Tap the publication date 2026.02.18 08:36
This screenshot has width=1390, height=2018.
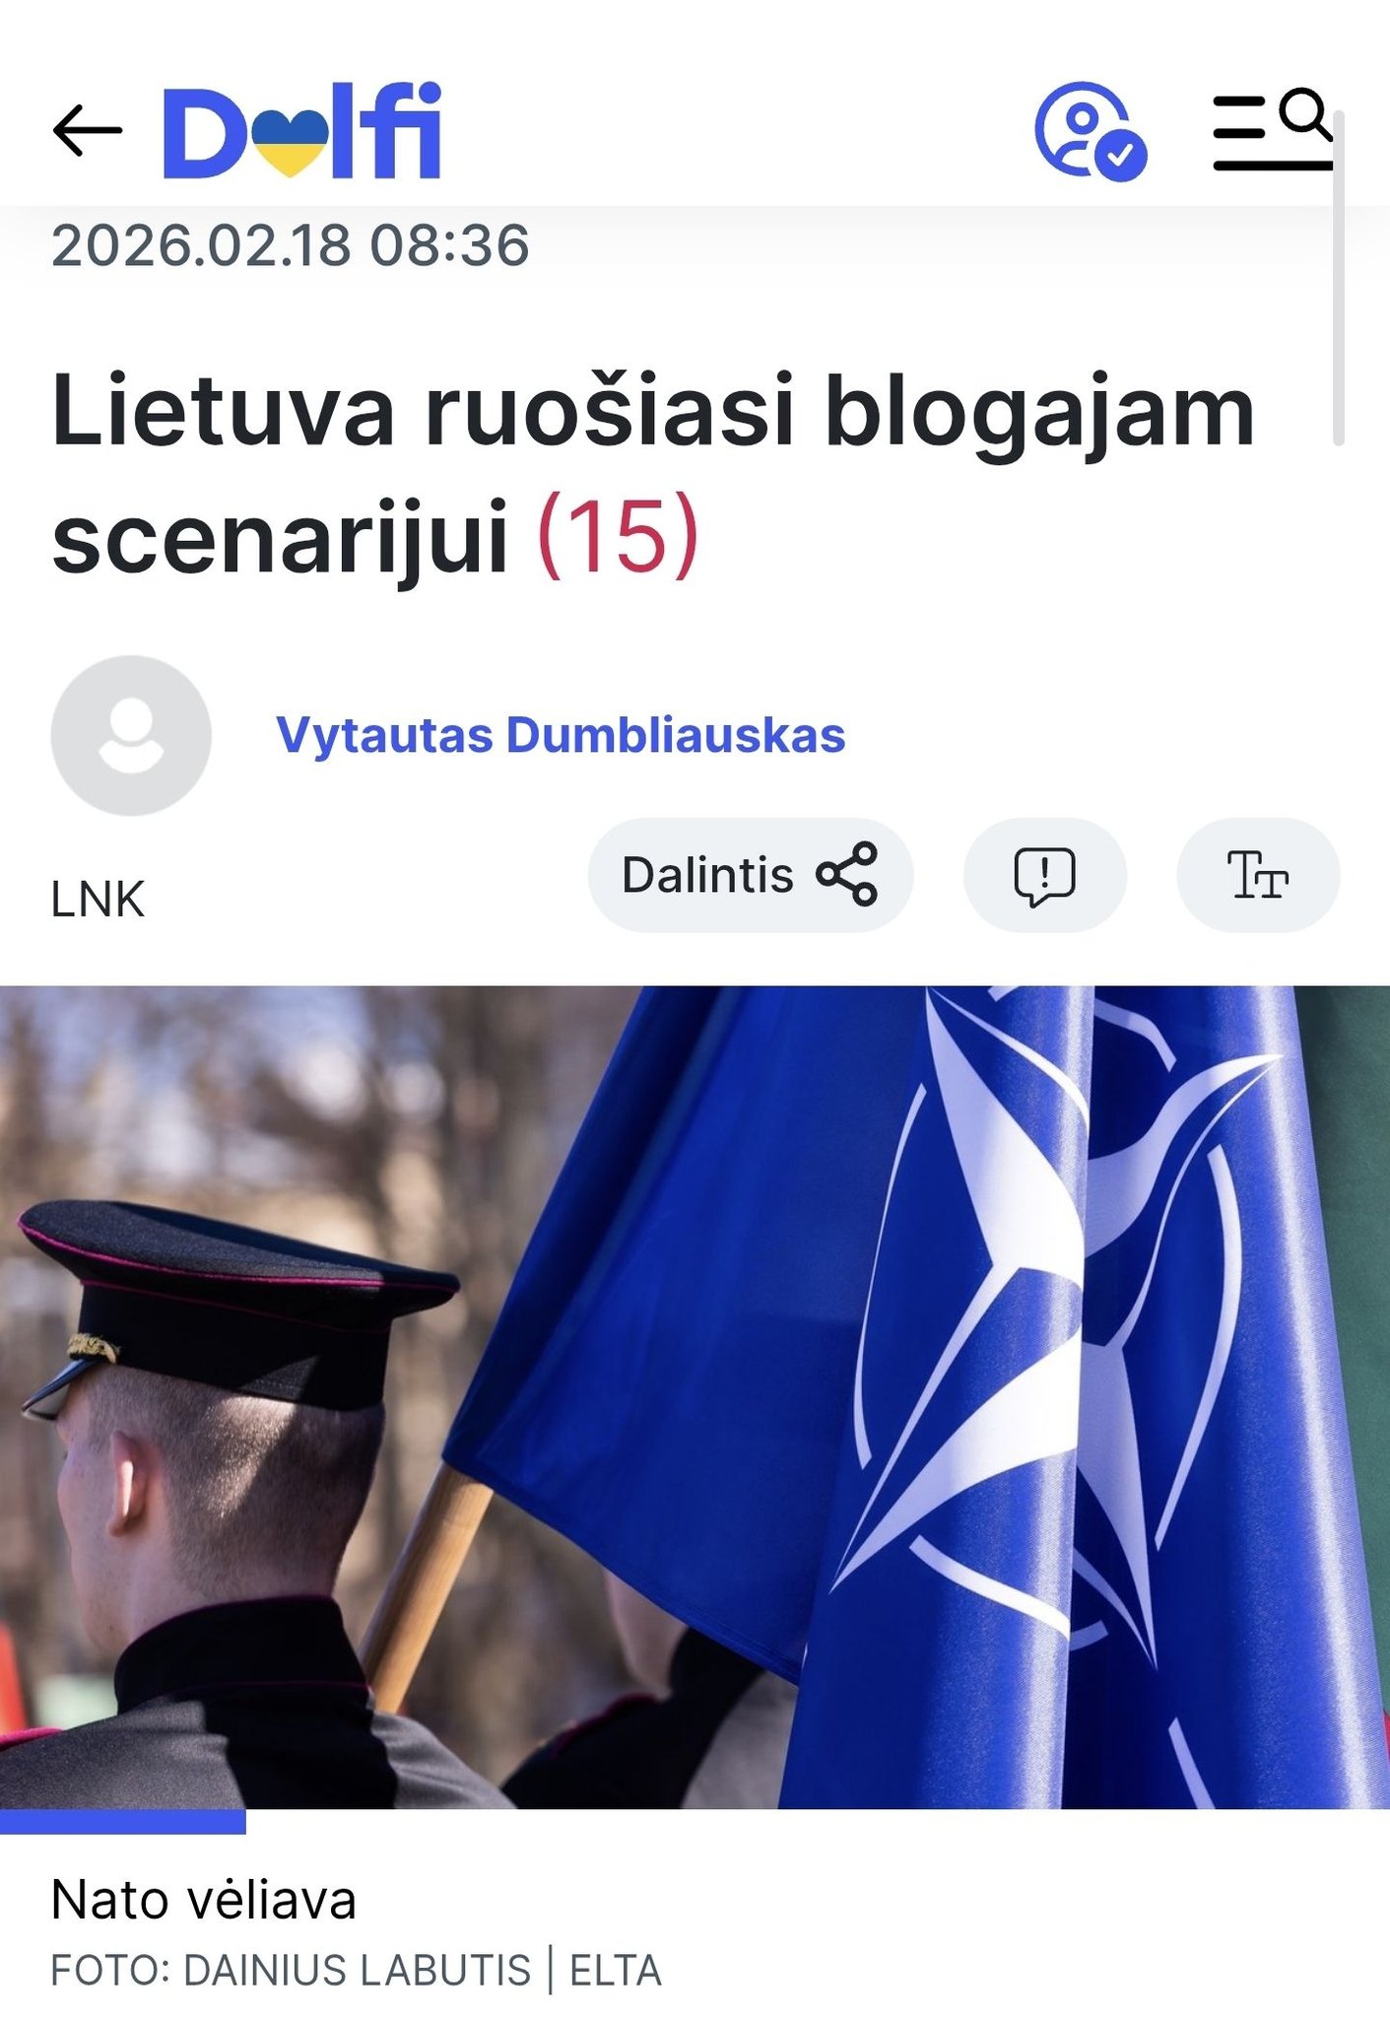pyautogui.click(x=290, y=245)
